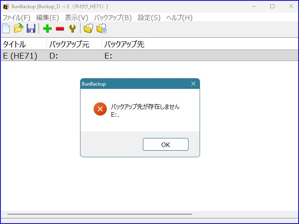Image resolution: width=299 pixels, height=224 pixels.
Task: Open the バックアップ(B) menu
Action: tap(113, 18)
